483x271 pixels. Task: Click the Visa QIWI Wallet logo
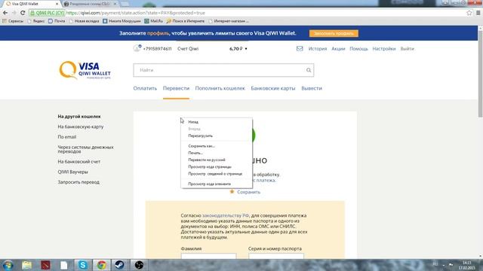pyautogui.click(x=85, y=70)
